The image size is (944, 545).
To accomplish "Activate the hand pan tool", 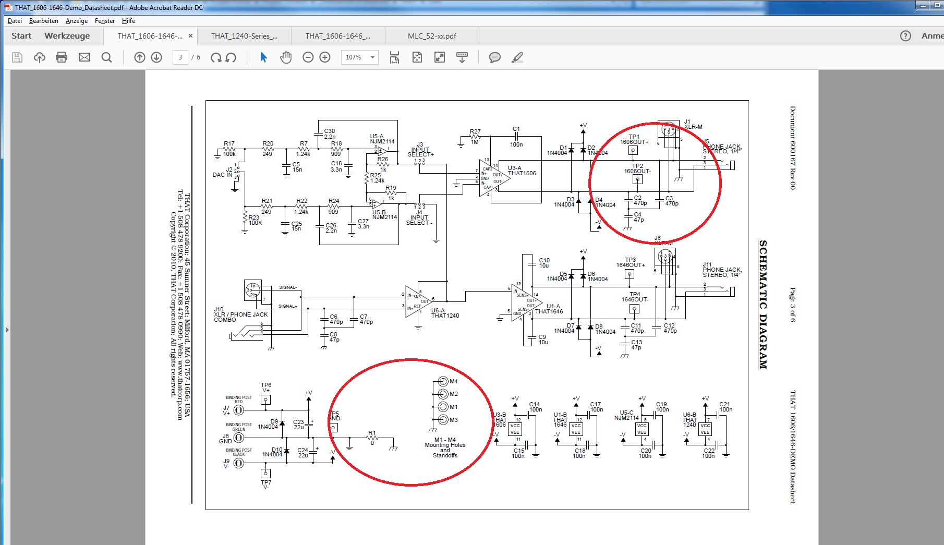I will tap(286, 57).
